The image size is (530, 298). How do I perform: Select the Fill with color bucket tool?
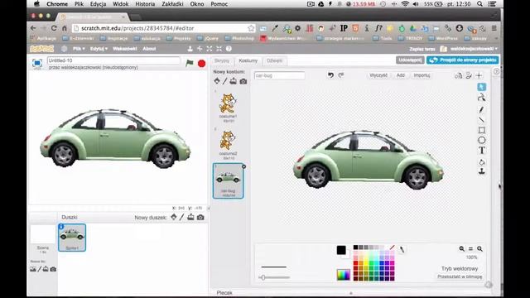click(482, 162)
